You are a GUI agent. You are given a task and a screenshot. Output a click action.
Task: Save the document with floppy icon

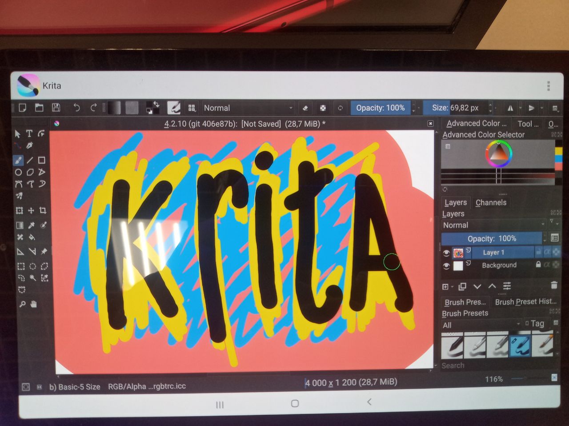point(56,107)
